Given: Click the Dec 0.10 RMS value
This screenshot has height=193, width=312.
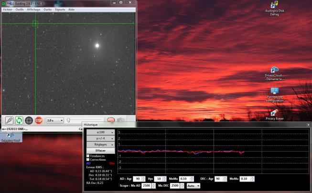Looking at the screenshot, I should pos(100,175).
